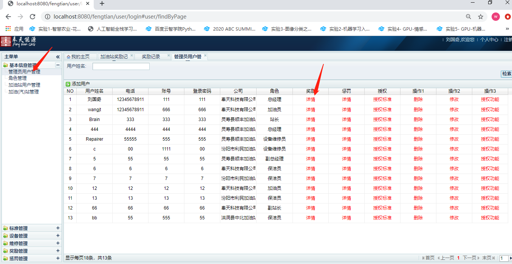Bookmark page with the star icon
This screenshot has width=512, height=264.
point(481,17)
